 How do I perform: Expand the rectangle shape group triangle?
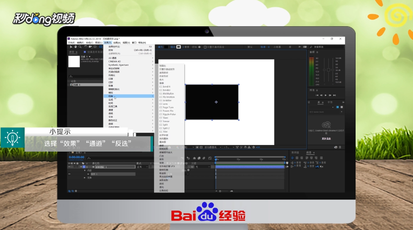coord(88,174)
